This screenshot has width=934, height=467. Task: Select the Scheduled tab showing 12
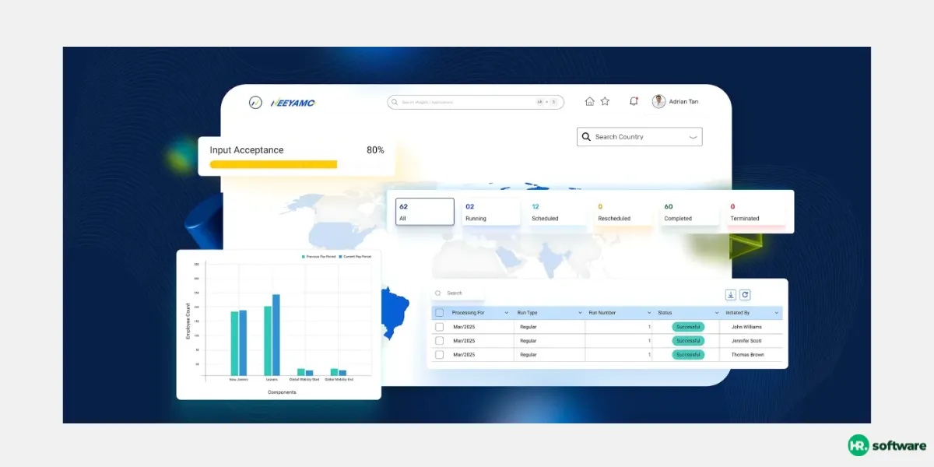pos(557,212)
